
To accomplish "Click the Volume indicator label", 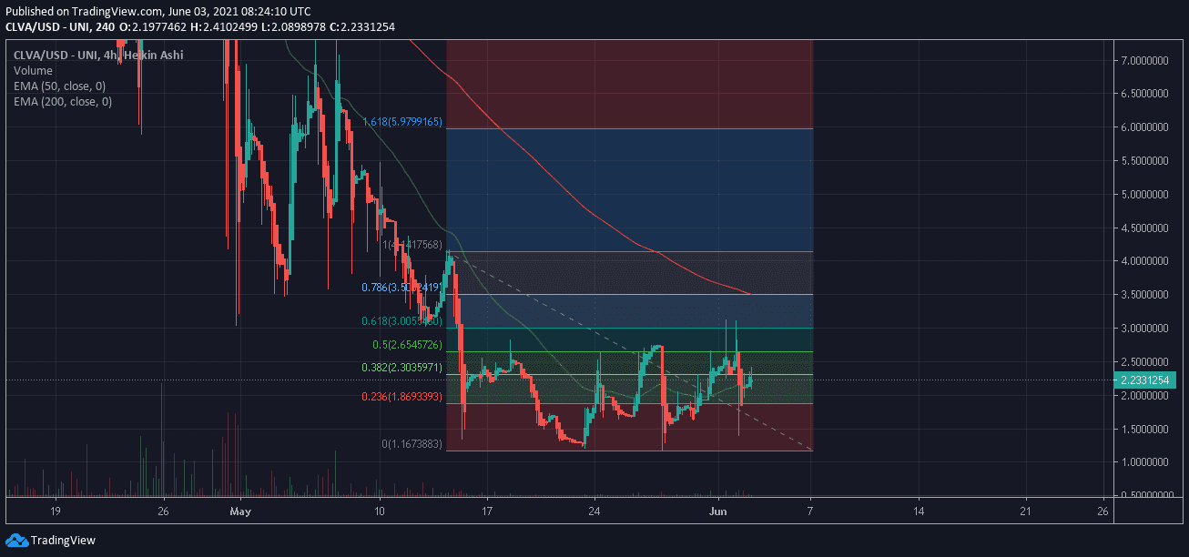I will (x=33, y=71).
